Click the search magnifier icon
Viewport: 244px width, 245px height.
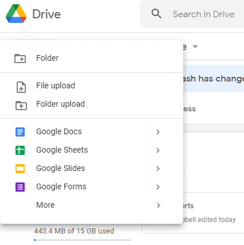coord(156,14)
